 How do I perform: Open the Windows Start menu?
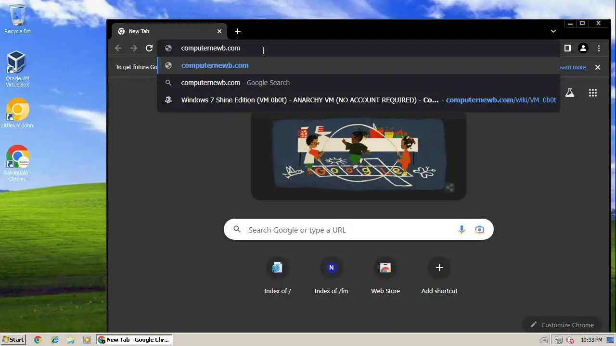13,340
